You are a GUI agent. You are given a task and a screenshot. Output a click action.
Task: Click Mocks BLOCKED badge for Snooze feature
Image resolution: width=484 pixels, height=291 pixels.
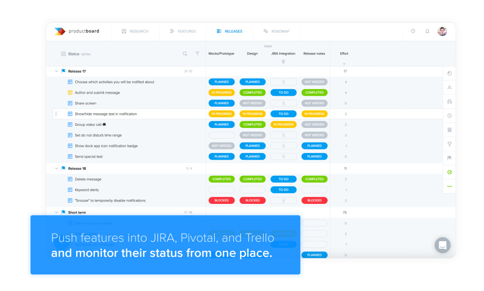[x=222, y=200]
